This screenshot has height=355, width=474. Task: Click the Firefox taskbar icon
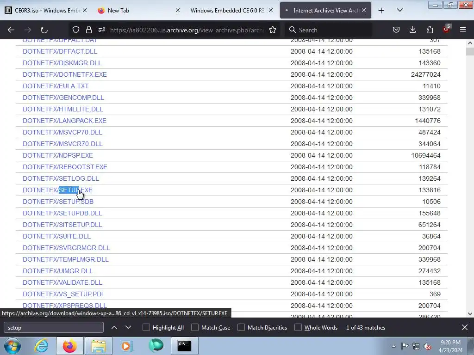click(x=69, y=346)
